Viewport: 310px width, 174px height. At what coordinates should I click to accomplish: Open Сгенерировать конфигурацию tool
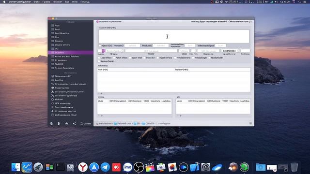(x=70, y=84)
